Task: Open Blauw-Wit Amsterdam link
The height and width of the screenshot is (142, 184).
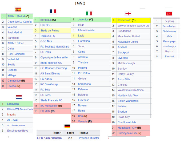Action: [x=20, y=109]
